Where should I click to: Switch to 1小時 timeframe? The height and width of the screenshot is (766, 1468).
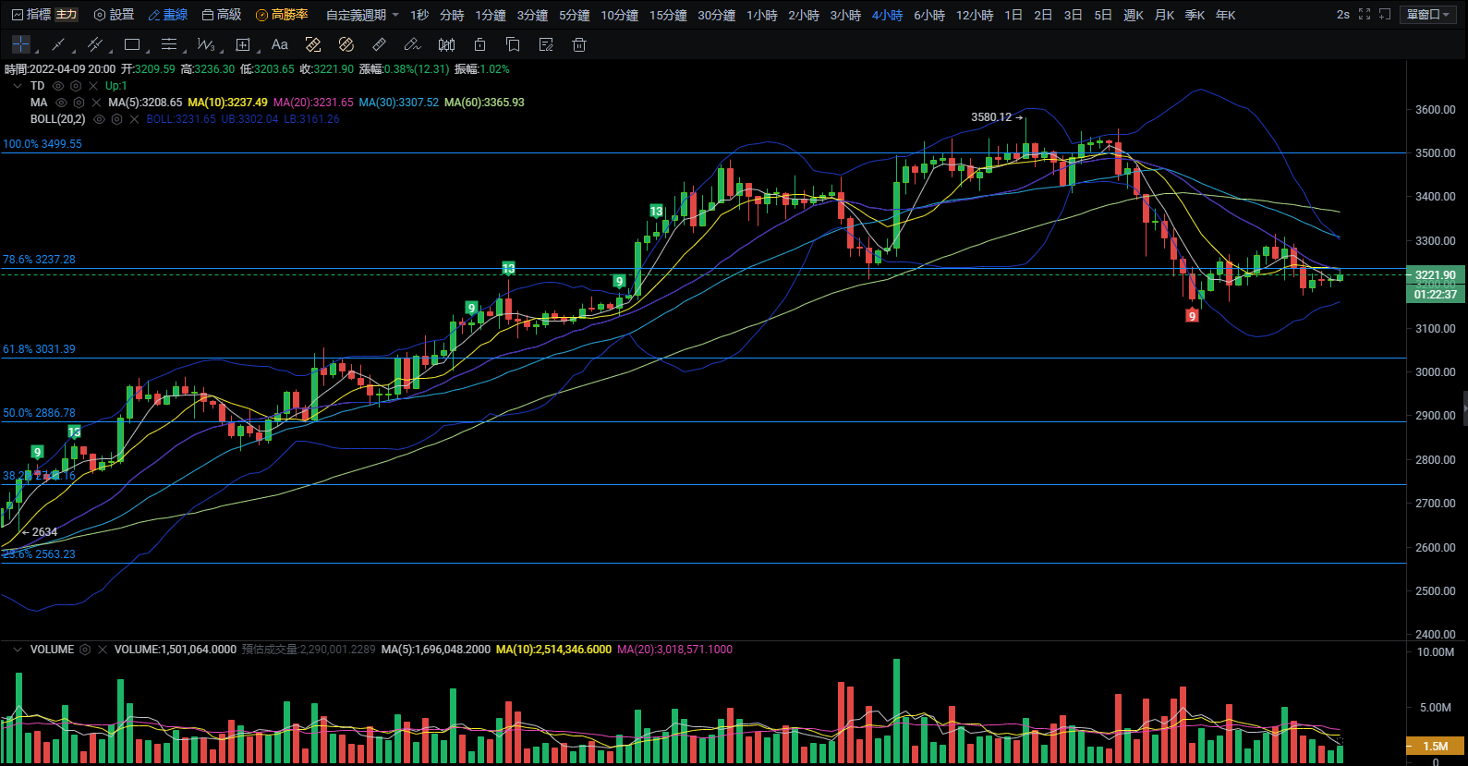[x=762, y=15]
